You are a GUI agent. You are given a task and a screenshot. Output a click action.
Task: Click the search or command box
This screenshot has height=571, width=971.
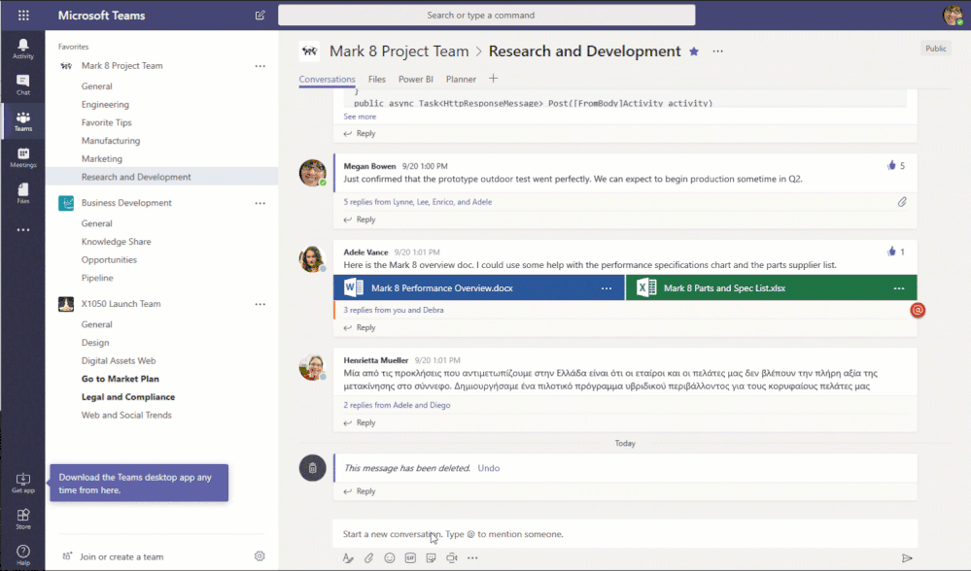pyautogui.click(x=487, y=15)
